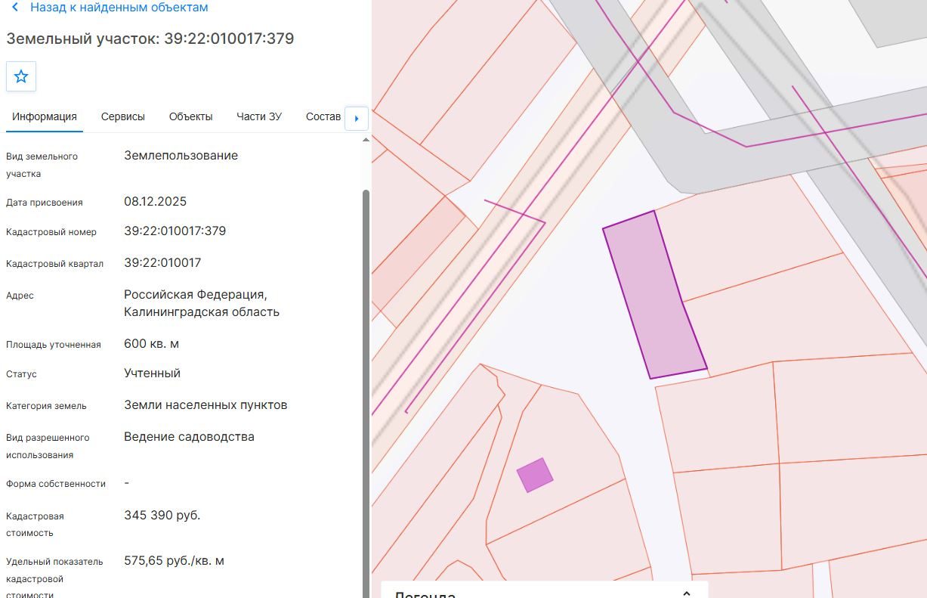
Task: Click the cadastral quarter value 39:22:010017
Action: [163, 263]
